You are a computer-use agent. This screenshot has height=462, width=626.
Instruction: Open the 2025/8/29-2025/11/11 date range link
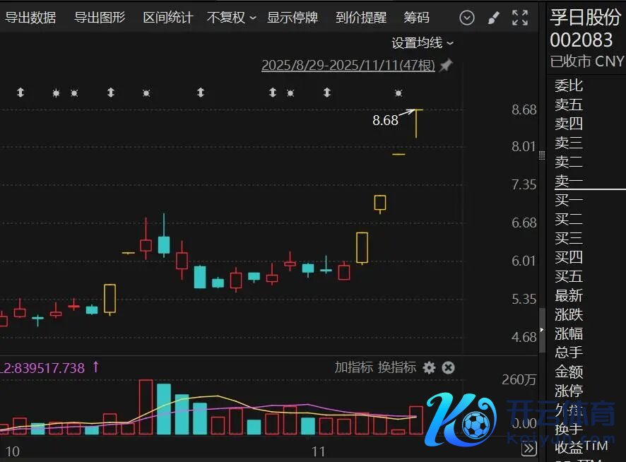click(x=348, y=66)
